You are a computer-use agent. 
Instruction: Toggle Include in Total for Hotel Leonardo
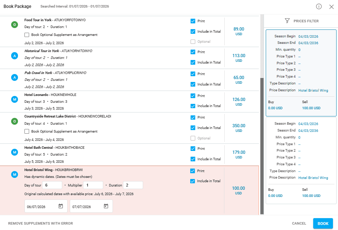[193, 106]
